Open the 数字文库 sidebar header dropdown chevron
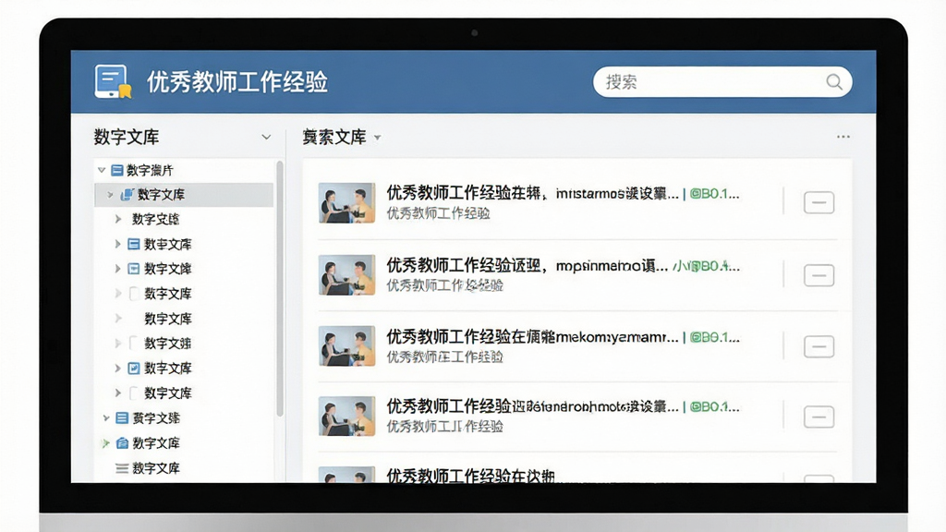Image resolution: width=946 pixels, height=532 pixels. (x=266, y=137)
